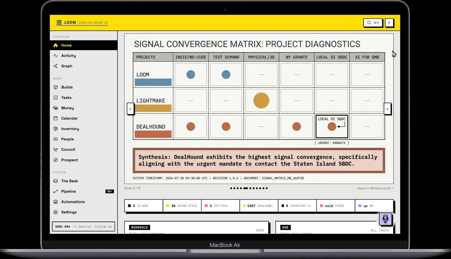
Task: Click the blue LOOM color bar
Action: 153,82
